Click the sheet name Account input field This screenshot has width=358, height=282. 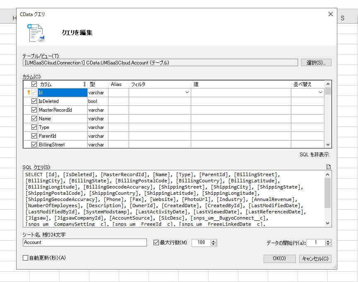point(85,243)
